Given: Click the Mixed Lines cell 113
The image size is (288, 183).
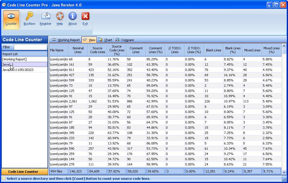Looking at the screenshot, I should pyautogui.click(x=252, y=101).
